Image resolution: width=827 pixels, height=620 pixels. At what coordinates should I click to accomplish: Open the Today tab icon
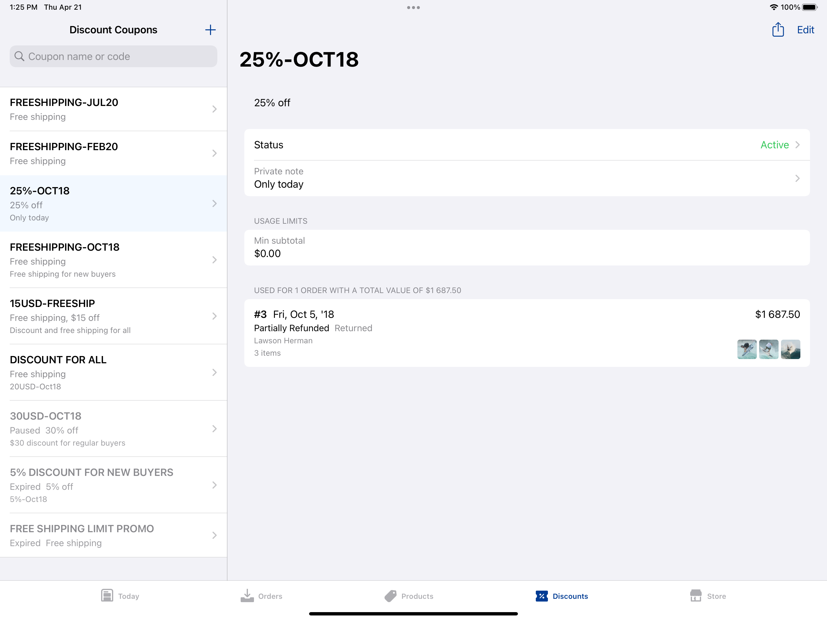[107, 596]
